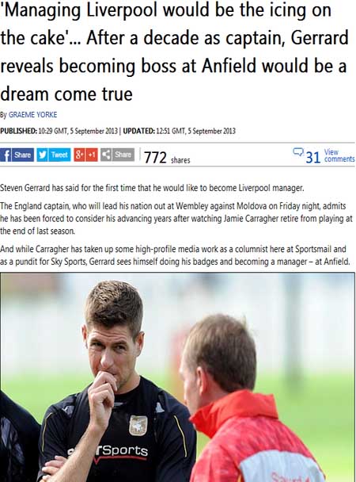Click the UPDATED 12:51 GMT timestamp
This screenshot has width=356, height=482.
180,132
